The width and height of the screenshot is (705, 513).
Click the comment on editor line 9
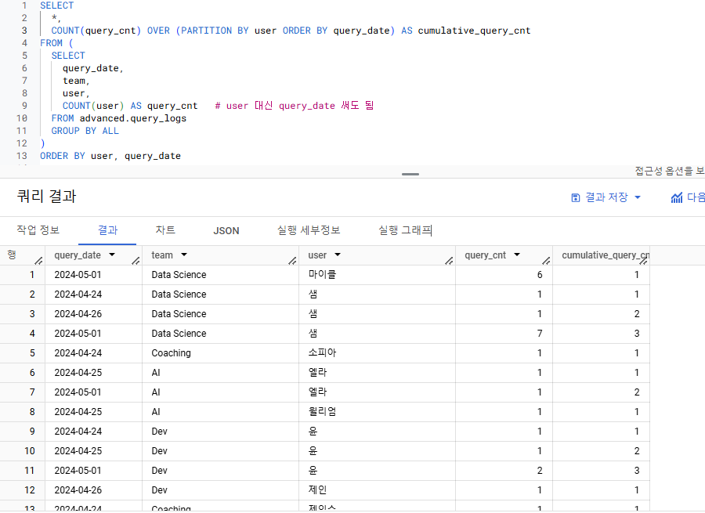coord(294,106)
